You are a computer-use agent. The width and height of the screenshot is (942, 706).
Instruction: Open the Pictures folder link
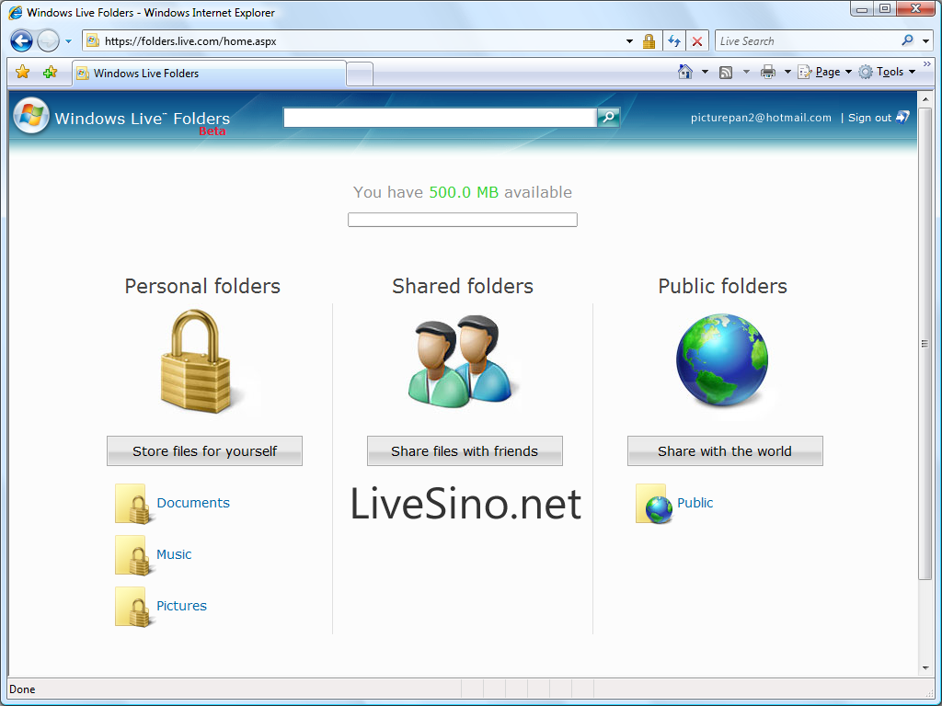pos(181,607)
